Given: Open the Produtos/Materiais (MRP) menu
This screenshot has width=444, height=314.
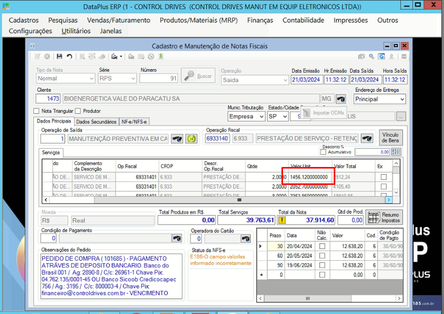Looking at the screenshot, I should click(x=199, y=21).
